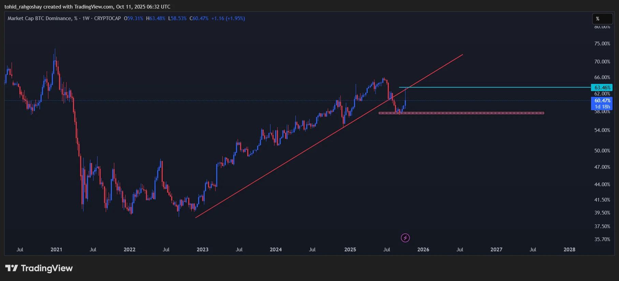
Task: Click the TradingView logo icon
Action: [12, 268]
